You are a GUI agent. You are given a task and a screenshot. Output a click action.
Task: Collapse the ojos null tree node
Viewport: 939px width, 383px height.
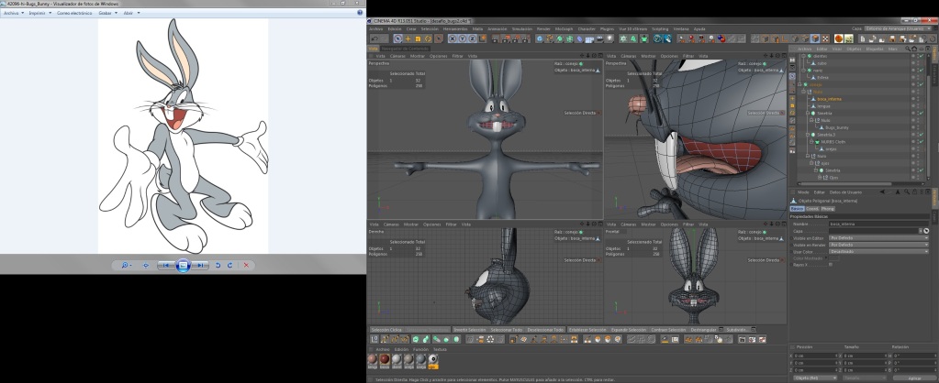[x=811, y=163]
